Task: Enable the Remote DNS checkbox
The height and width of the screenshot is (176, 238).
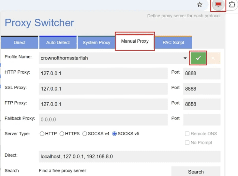Action: 187,134
